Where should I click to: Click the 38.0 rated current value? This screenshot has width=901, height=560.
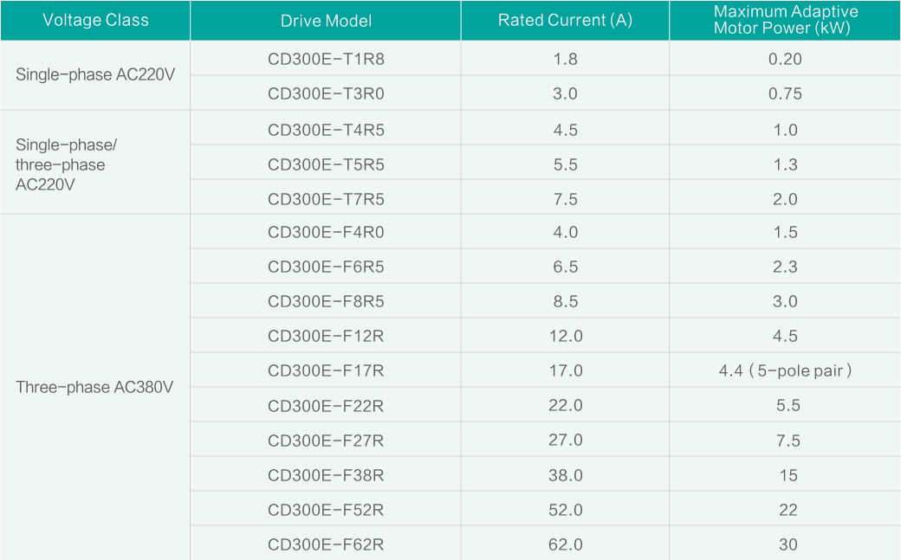pos(565,475)
